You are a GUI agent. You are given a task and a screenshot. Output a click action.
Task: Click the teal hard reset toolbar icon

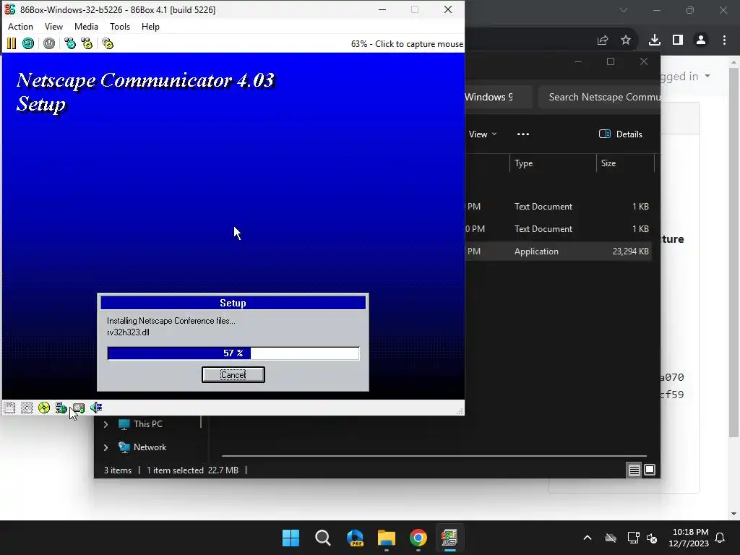coord(28,44)
